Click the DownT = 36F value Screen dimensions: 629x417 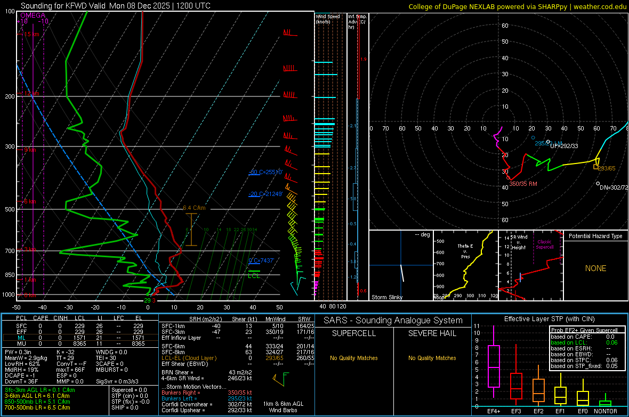point(21,382)
